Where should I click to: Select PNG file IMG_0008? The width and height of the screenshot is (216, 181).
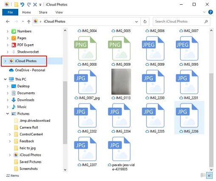pyautogui.click(x=87, y=51)
